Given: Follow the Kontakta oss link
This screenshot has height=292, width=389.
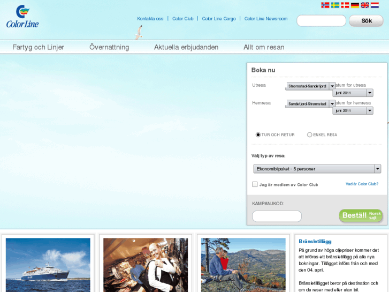Looking at the screenshot, I should click(x=150, y=19).
